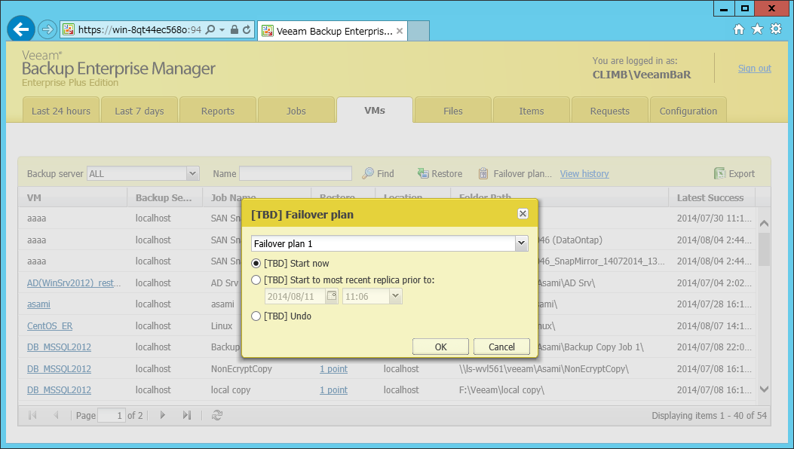794x449 pixels.
Task: Select the Start now radio option
Action: [x=256, y=263]
